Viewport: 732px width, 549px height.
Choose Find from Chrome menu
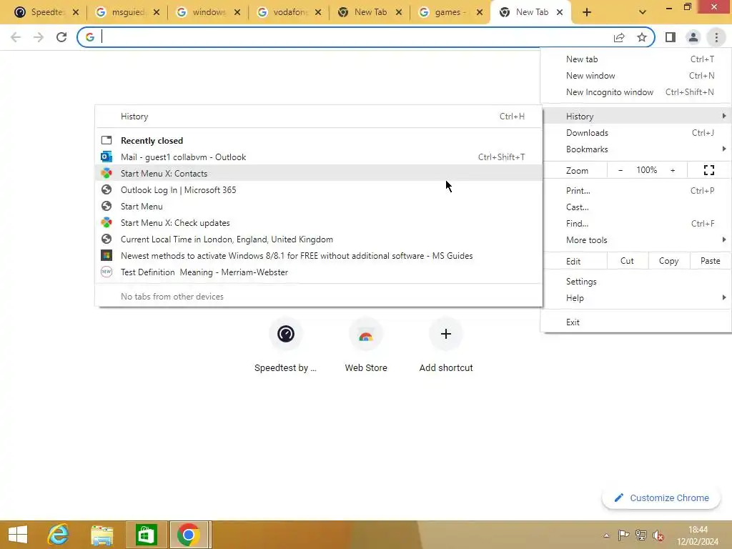(635, 224)
